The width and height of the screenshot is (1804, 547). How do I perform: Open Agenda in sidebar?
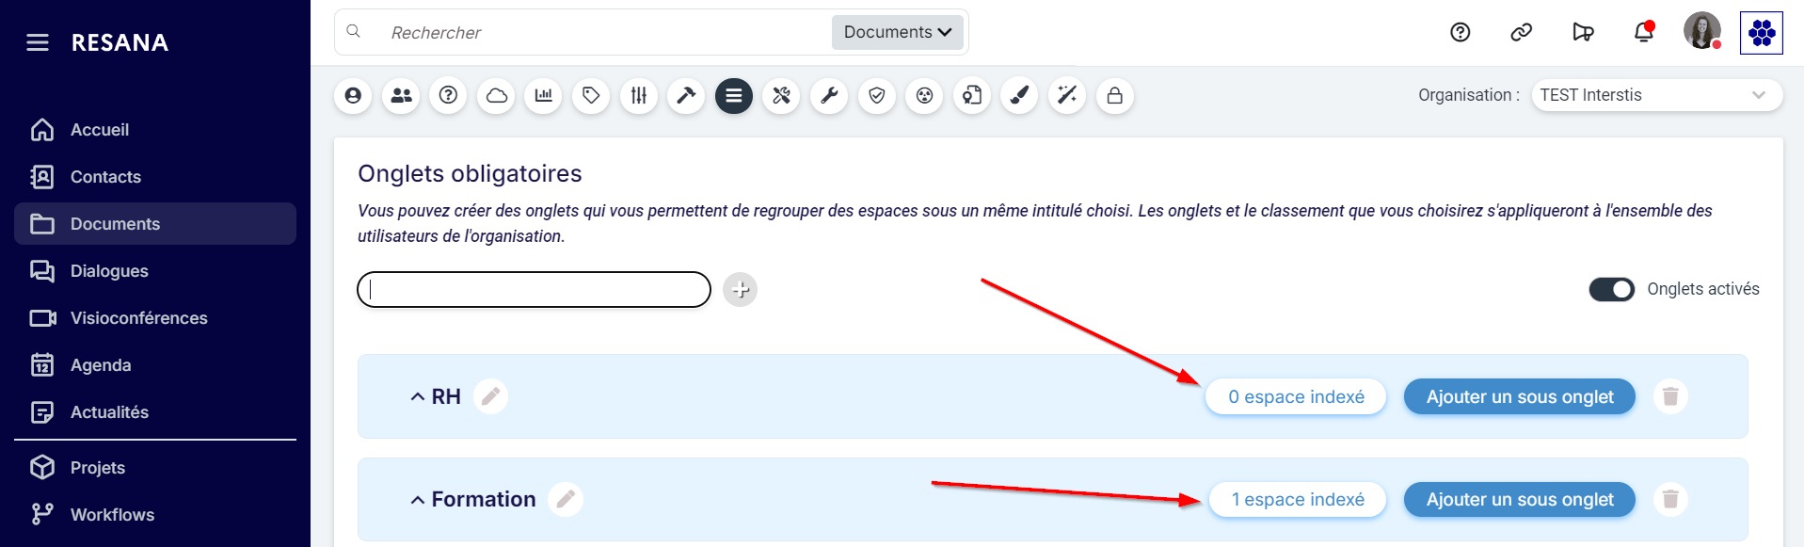tap(155, 365)
